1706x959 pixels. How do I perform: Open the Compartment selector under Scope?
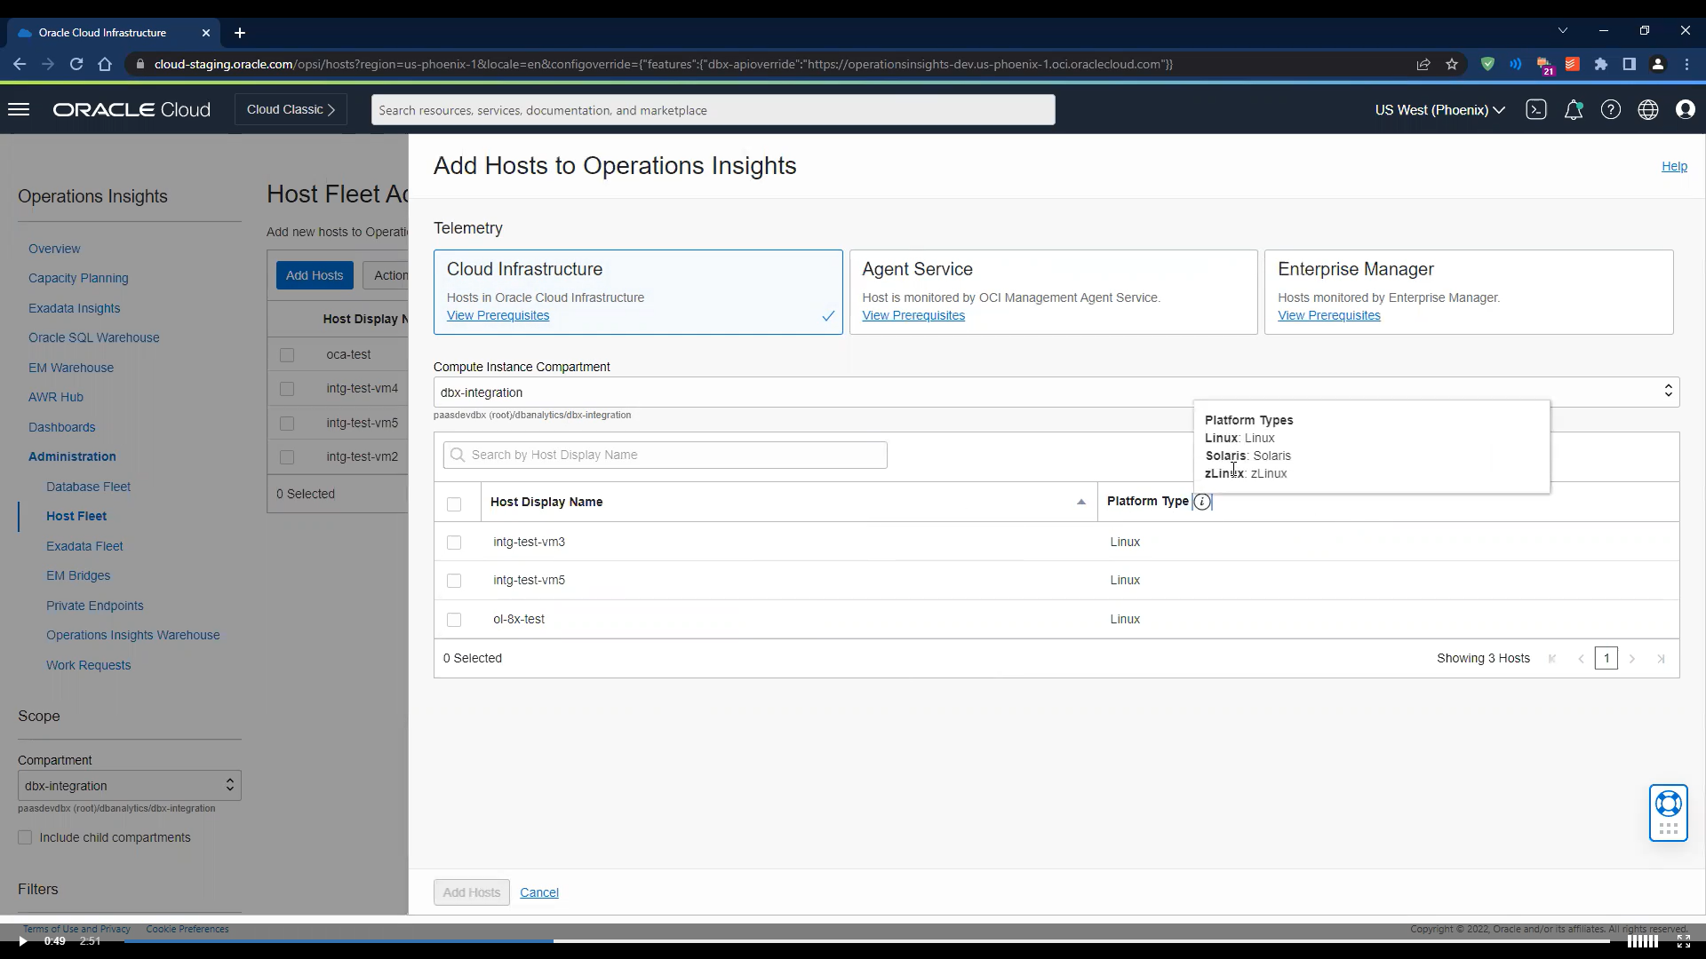pos(129,785)
